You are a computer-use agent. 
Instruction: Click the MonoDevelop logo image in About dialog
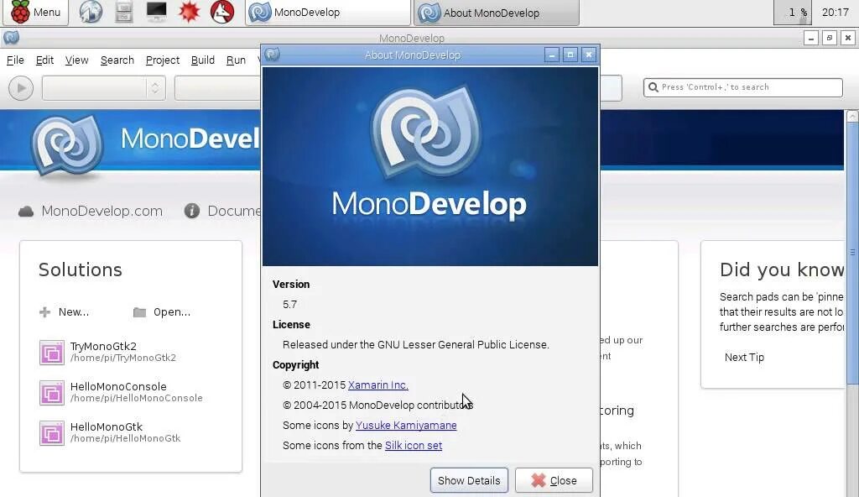click(430, 166)
